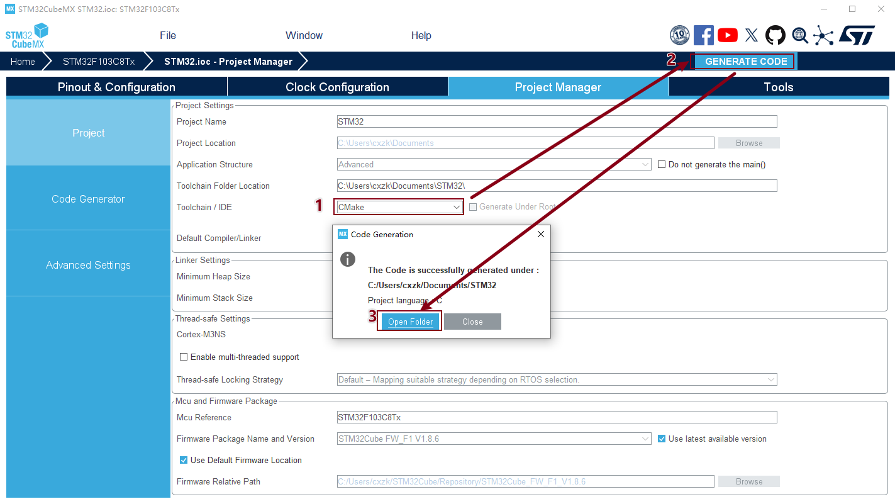Expand the Application Structure dropdown
This screenshot has height=504, width=895.
tap(494, 164)
